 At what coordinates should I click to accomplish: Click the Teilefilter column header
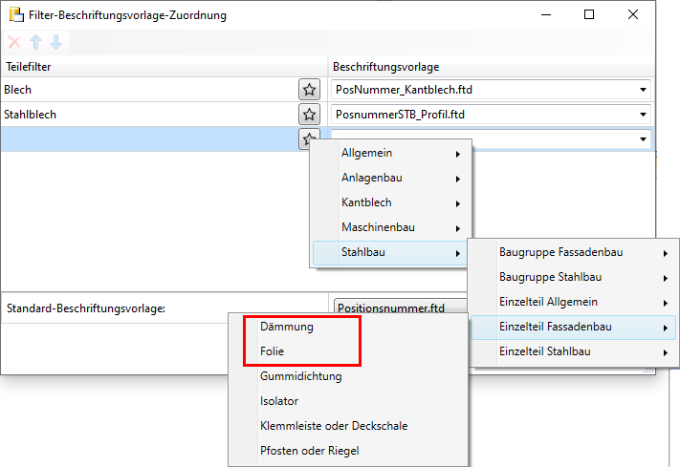(x=164, y=67)
